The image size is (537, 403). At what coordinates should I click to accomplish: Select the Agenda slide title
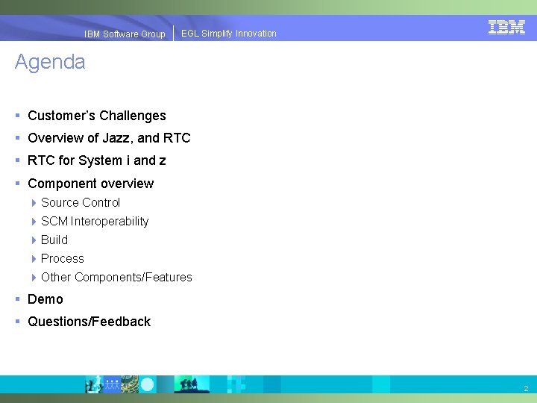click(x=50, y=63)
